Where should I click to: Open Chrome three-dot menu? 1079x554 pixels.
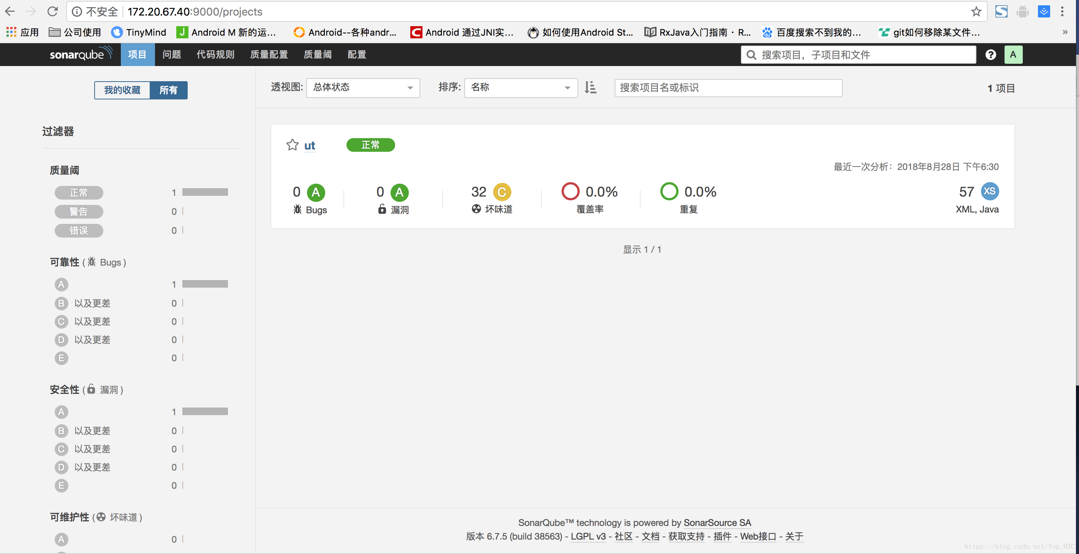pyautogui.click(x=1062, y=11)
